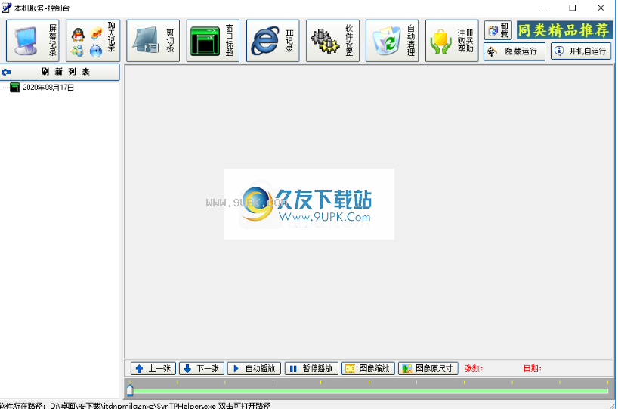Click the 开机自运行 autostart button

click(x=581, y=51)
